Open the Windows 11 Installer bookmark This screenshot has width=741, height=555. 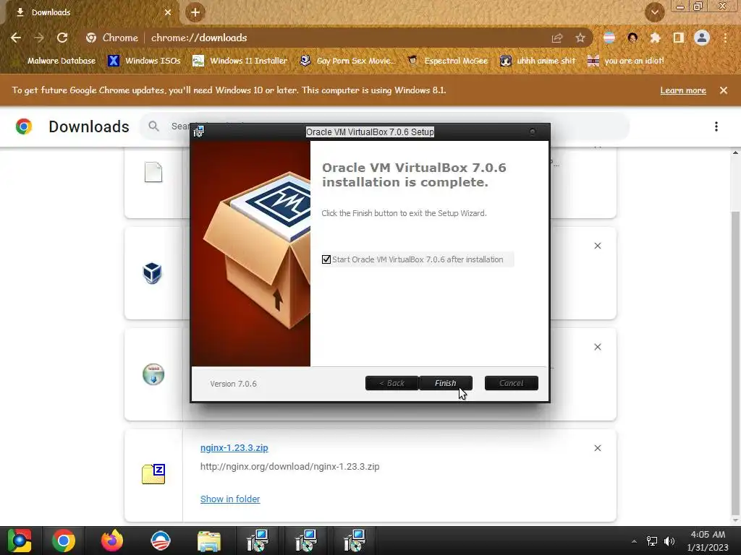point(240,61)
